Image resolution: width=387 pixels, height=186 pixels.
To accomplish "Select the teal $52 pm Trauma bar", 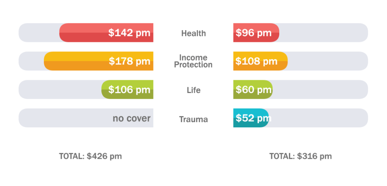I will (x=251, y=118).
